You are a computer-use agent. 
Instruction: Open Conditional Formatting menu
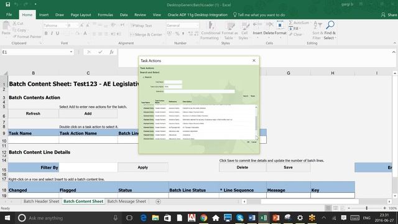coord(210,30)
